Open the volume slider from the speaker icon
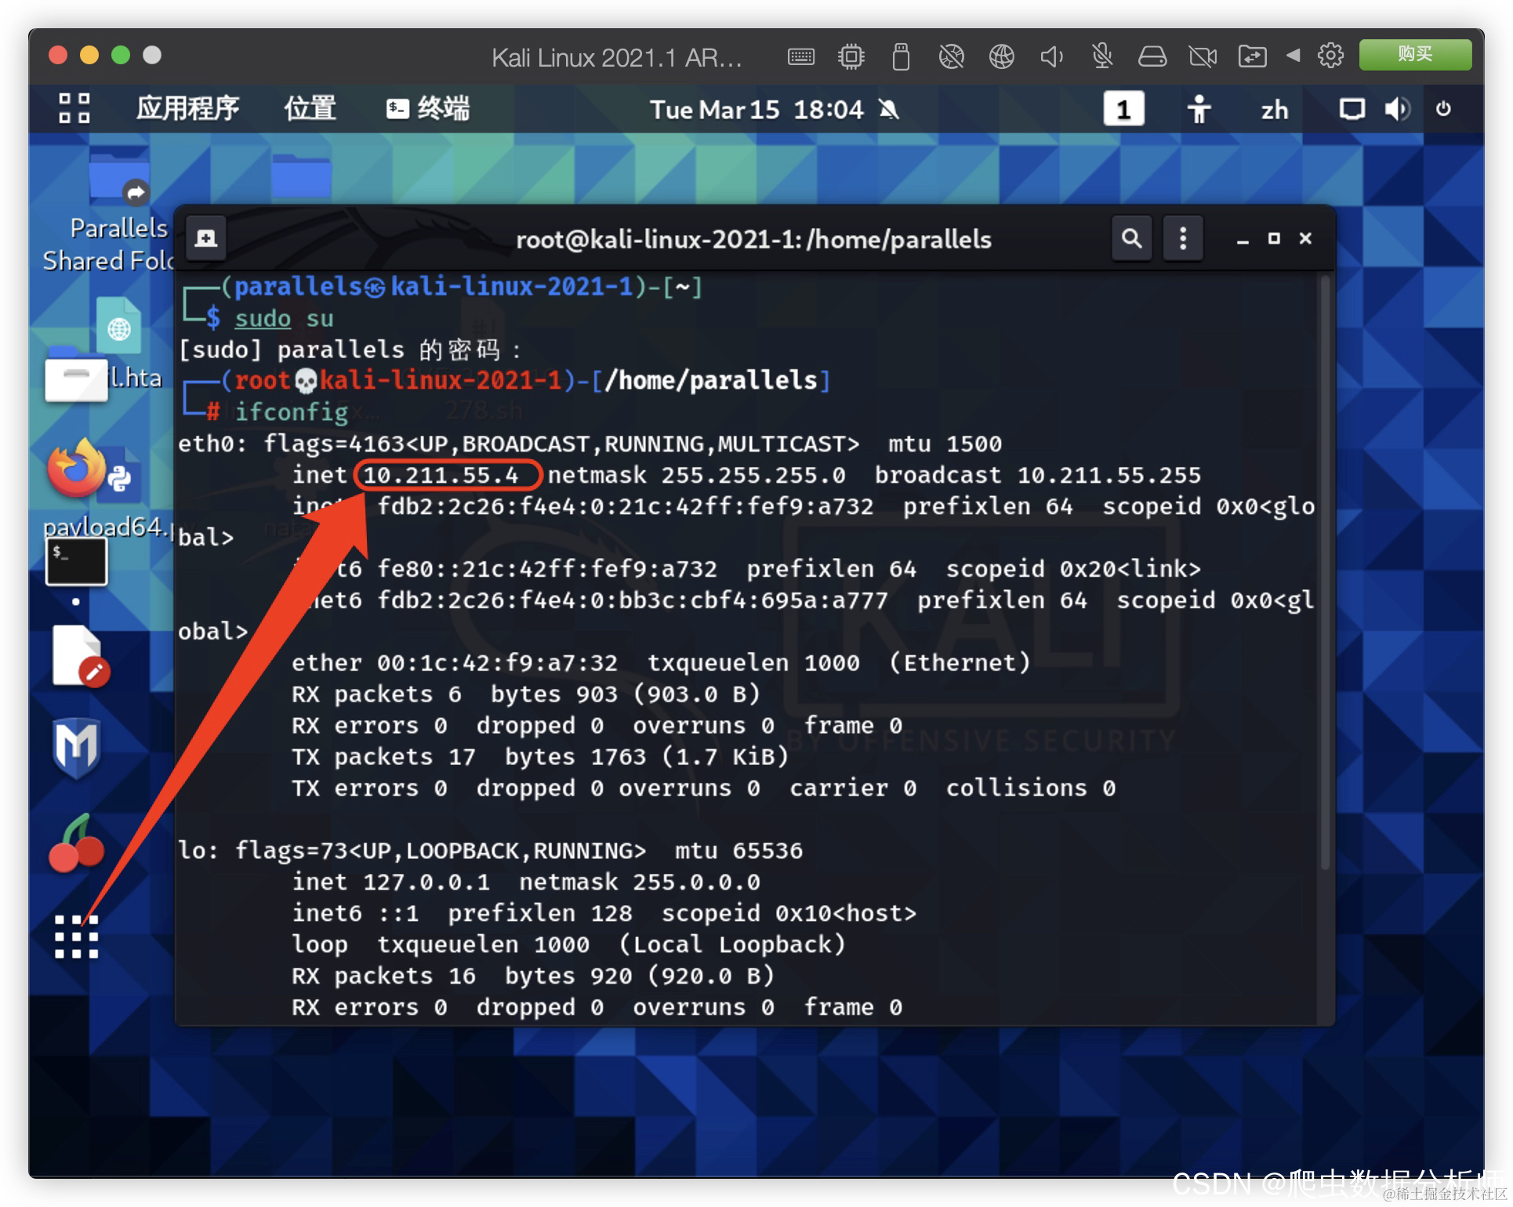The height and width of the screenshot is (1207, 1513). (x=1399, y=110)
